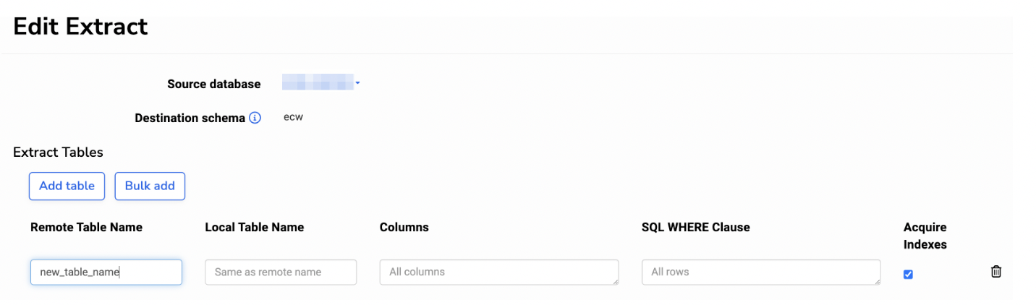Screen dimensions: 1036x305
Task: Delete the table row with trash icon
Action: 996,272
